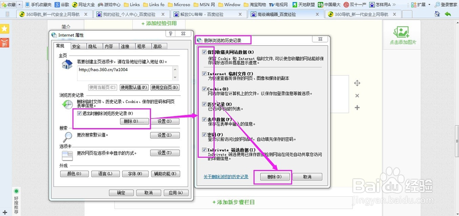
Task: Open the MSN 网 bookmark folder
Action: (204, 5)
